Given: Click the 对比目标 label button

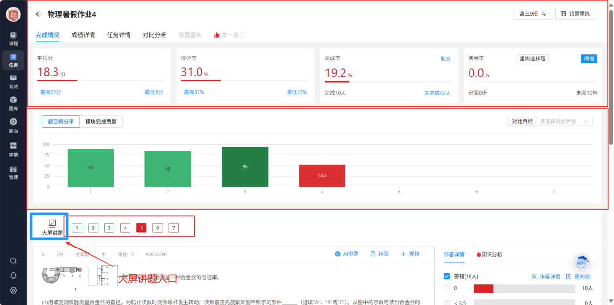Looking at the screenshot, I should [x=522, y=121].
